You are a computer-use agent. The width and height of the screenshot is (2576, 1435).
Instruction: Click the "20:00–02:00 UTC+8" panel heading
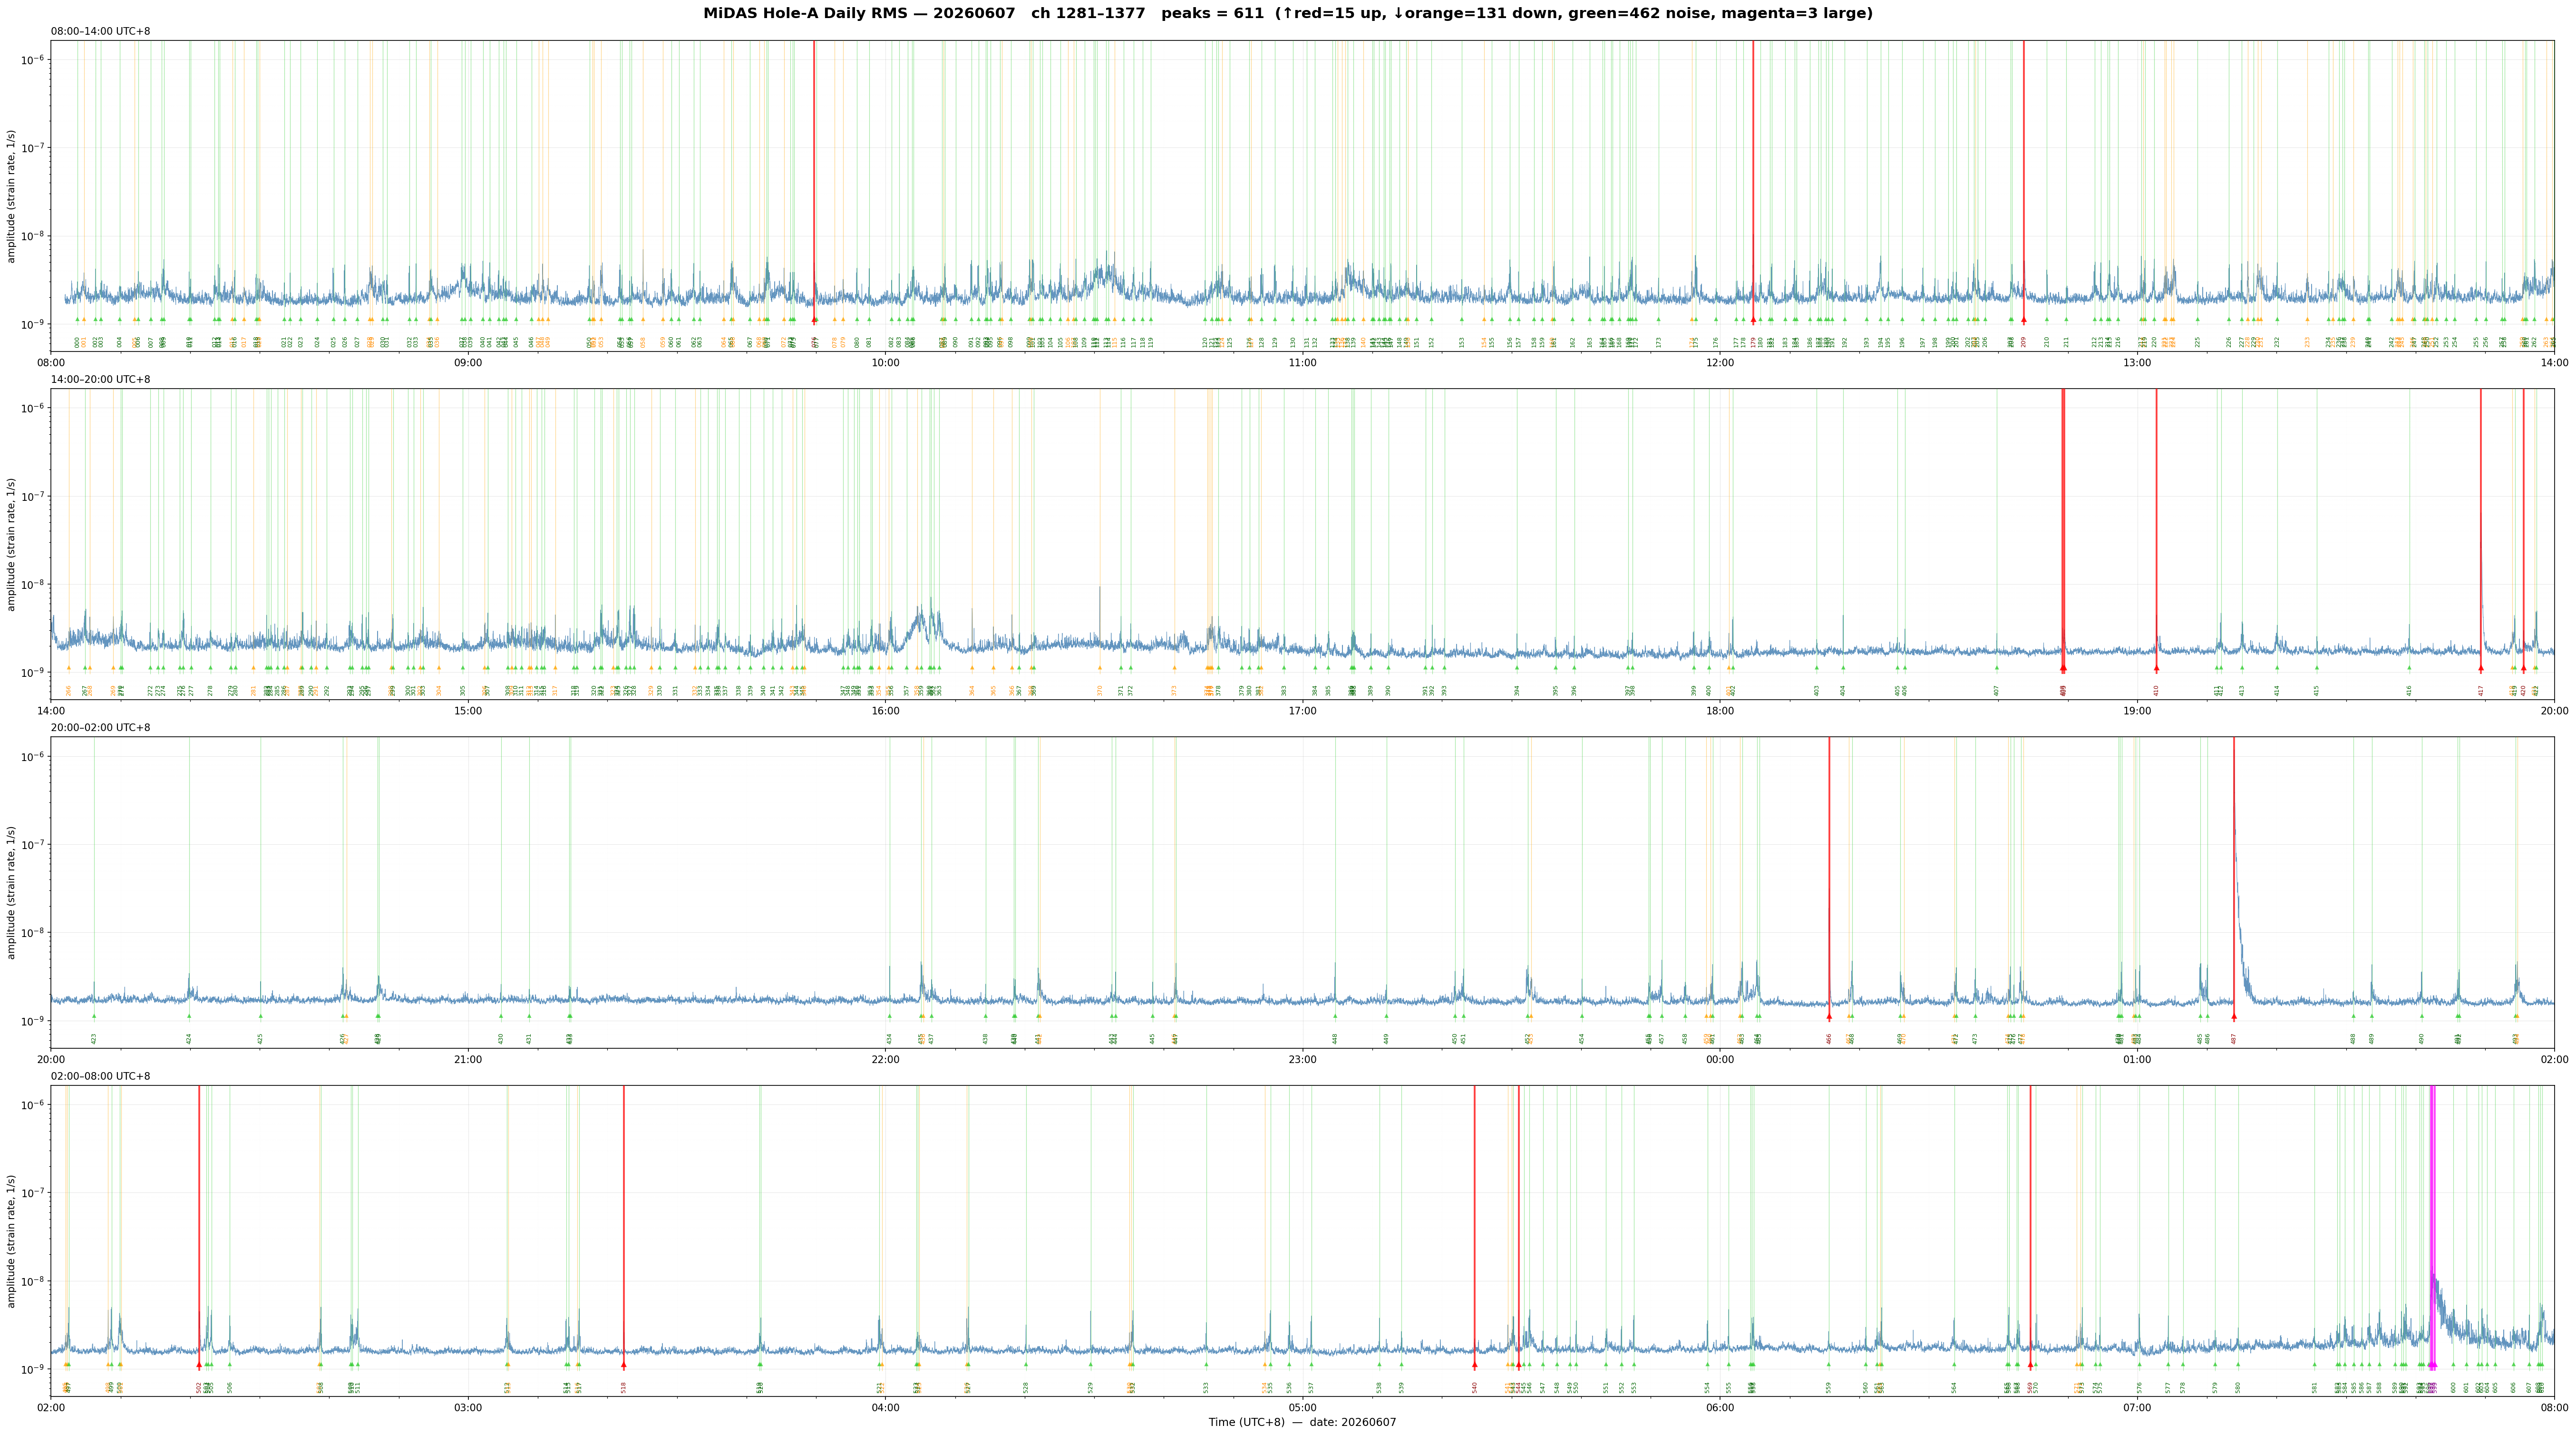pyautogui.click(x=101, y=728)
